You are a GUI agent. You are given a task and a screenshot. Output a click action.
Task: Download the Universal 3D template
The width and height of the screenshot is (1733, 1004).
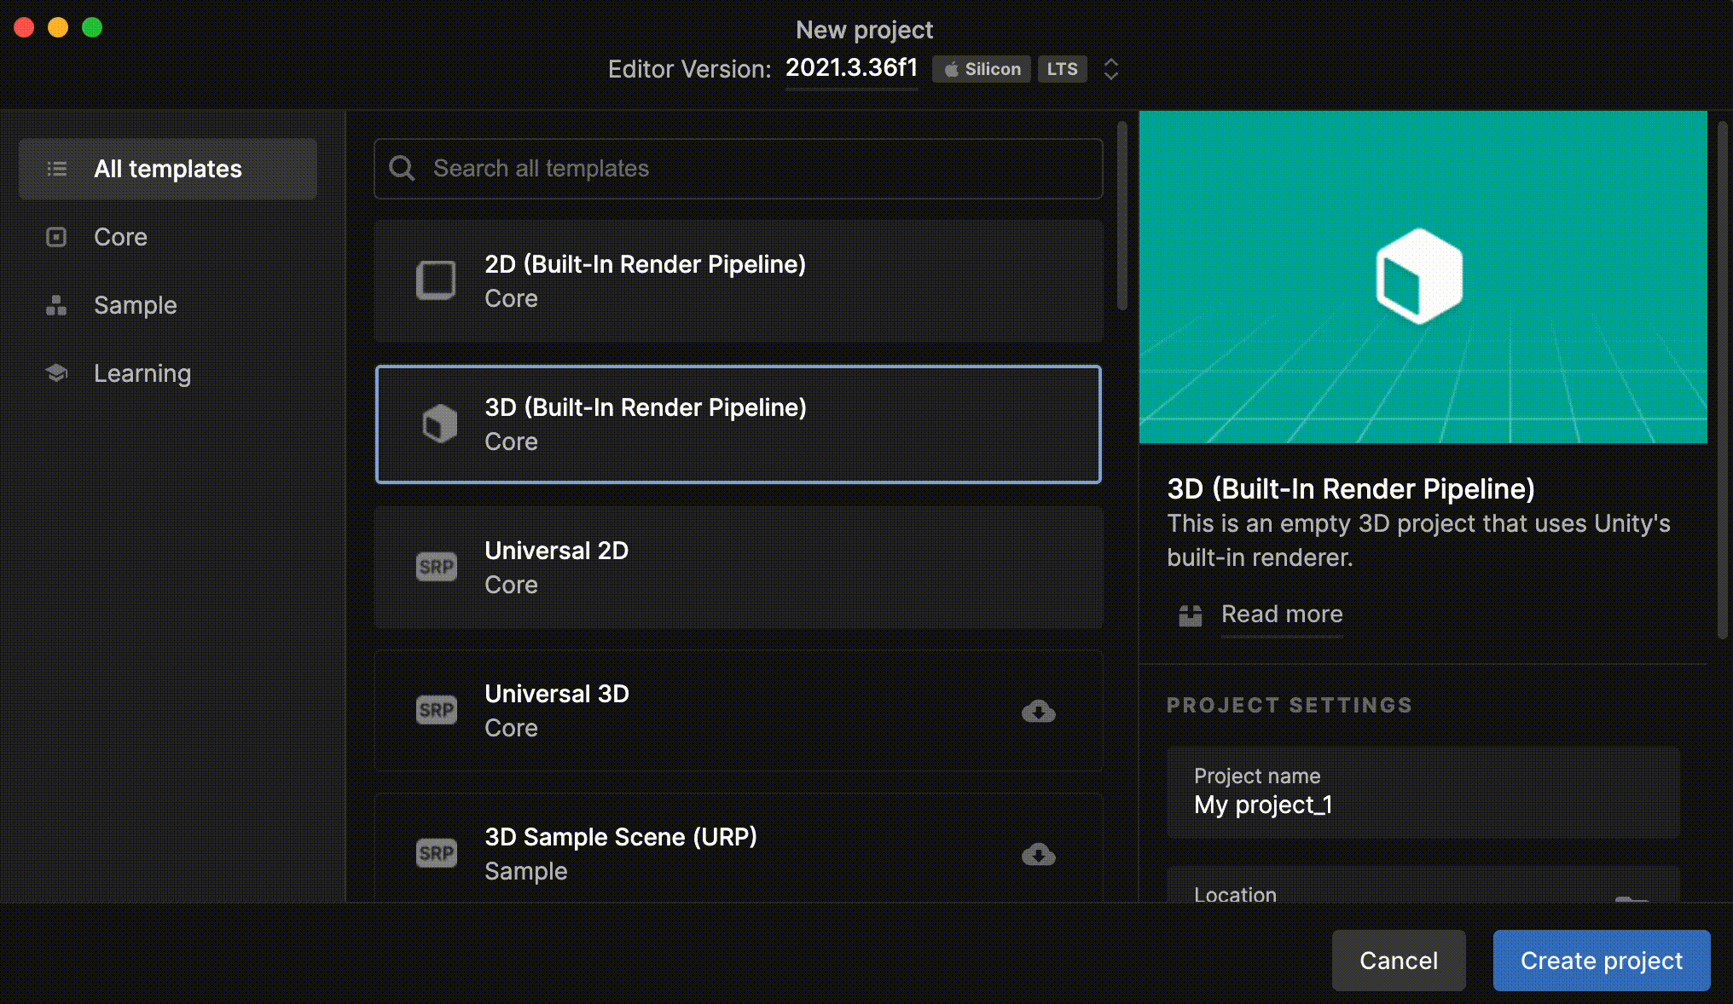click(1038, 711)
